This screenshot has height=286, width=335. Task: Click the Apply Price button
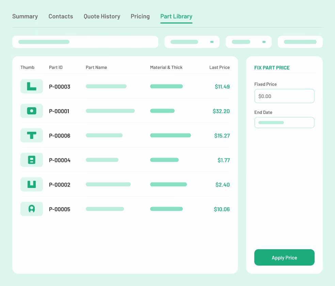(284, 258)
